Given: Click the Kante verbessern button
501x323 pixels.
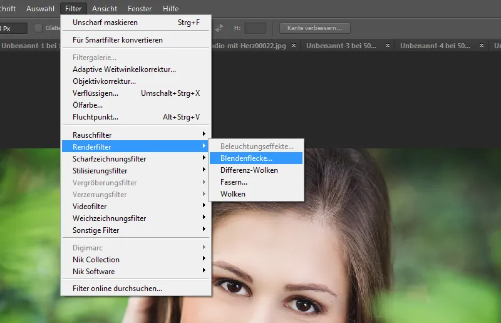Looking at the screenshot, I should coord(315,28).
